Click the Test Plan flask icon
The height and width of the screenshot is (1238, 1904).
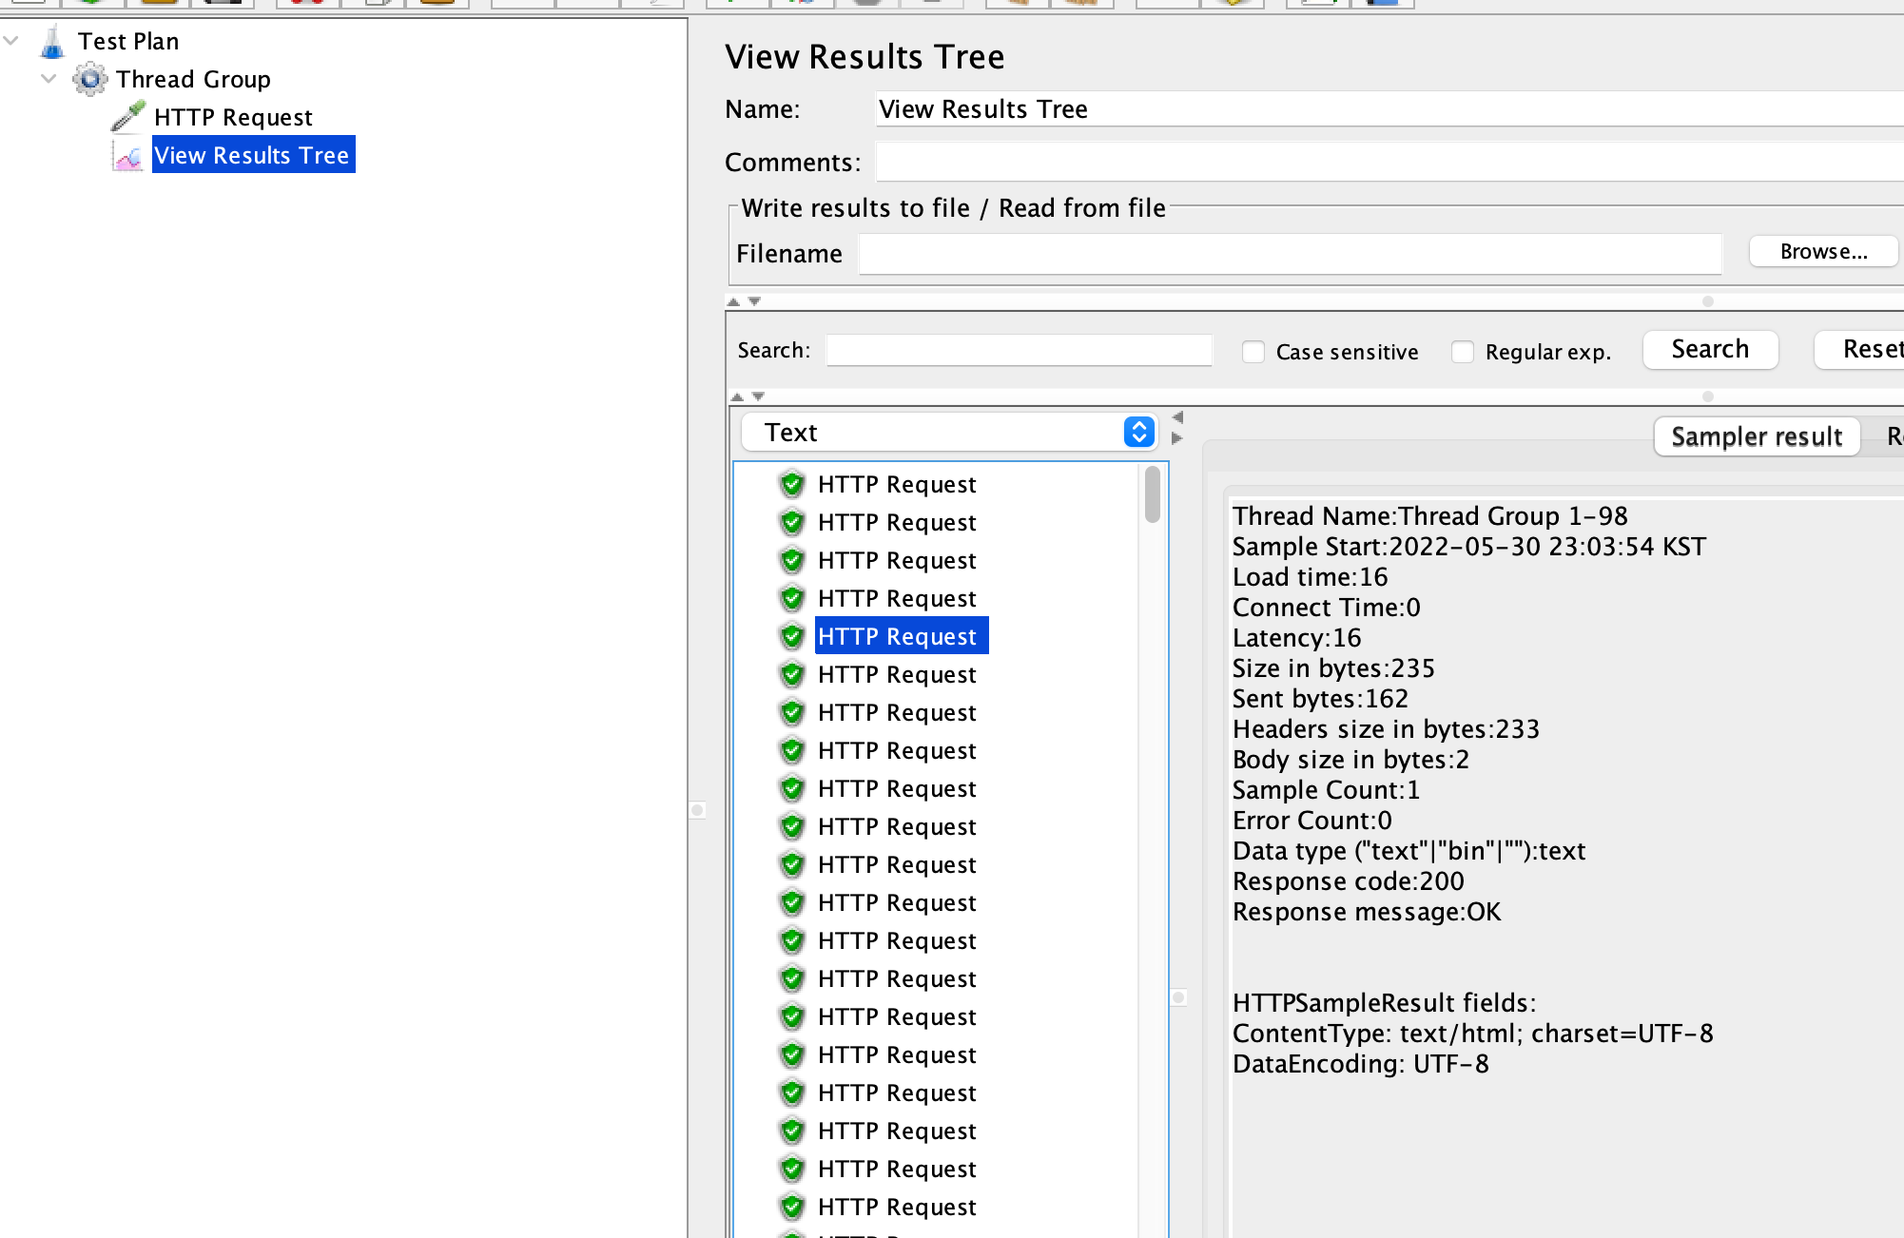point(52,42)
